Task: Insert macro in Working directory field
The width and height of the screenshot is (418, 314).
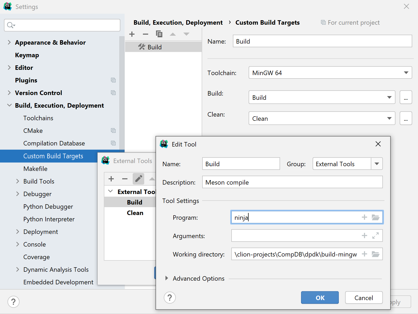Action: tap(365, 254)
